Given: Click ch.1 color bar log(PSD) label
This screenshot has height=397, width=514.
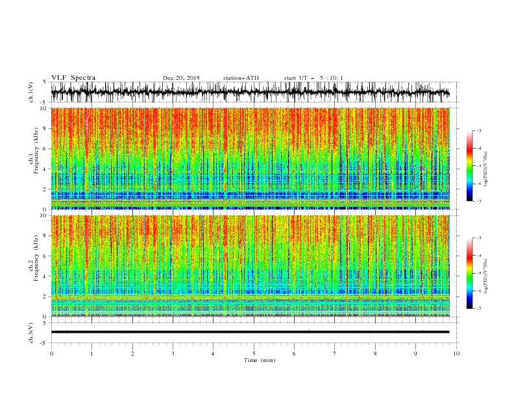Looking at the screenshot, I should pyautogui.click(x=485, y=169).
